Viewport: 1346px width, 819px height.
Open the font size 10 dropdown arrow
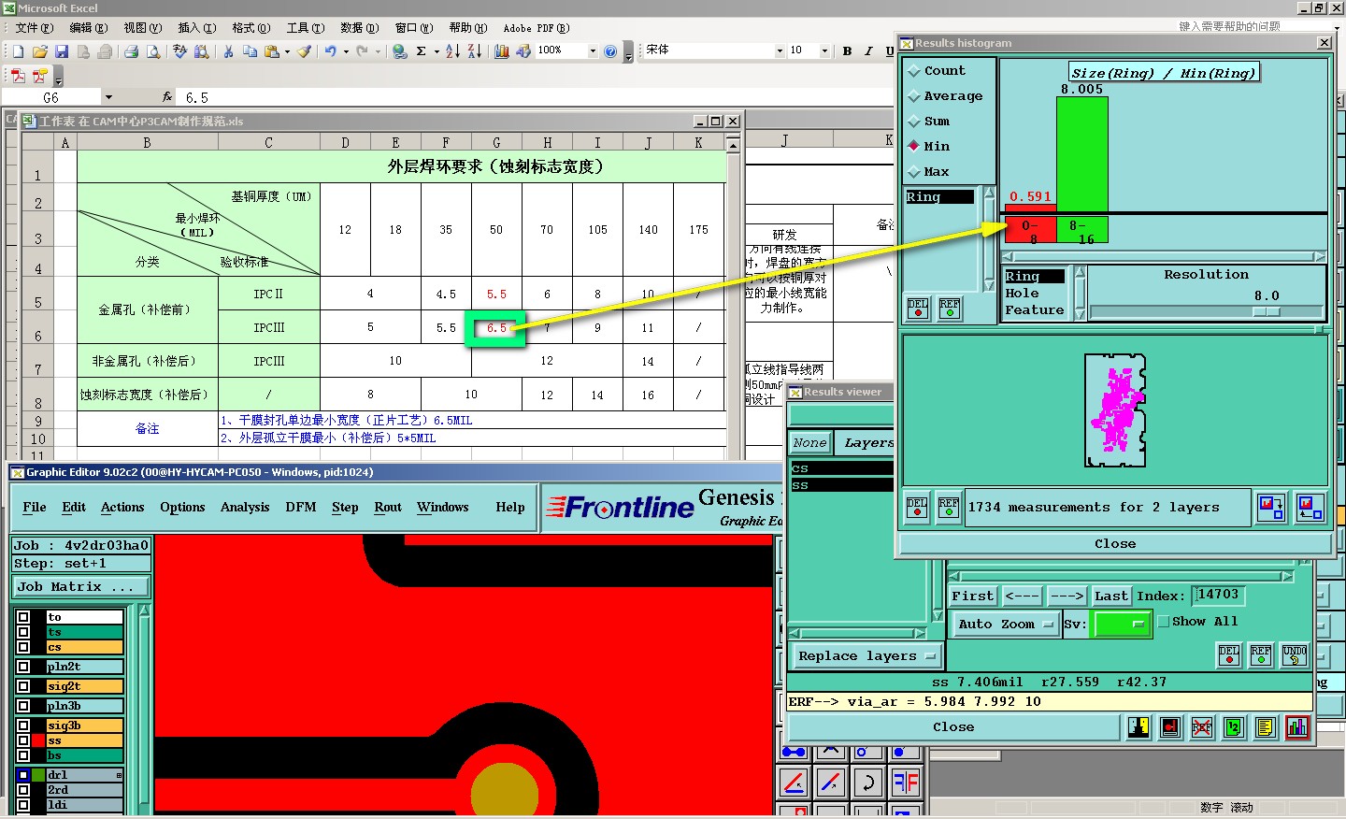pyautogui.click(x=824, y=51)
